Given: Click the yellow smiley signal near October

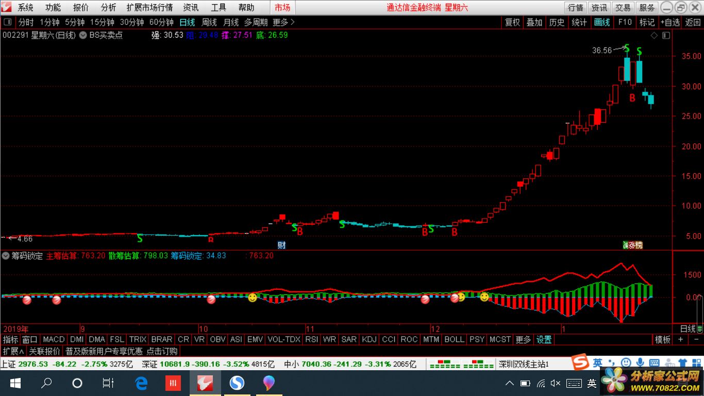Looking at the screenshot, I should click(x=252, y=298).
